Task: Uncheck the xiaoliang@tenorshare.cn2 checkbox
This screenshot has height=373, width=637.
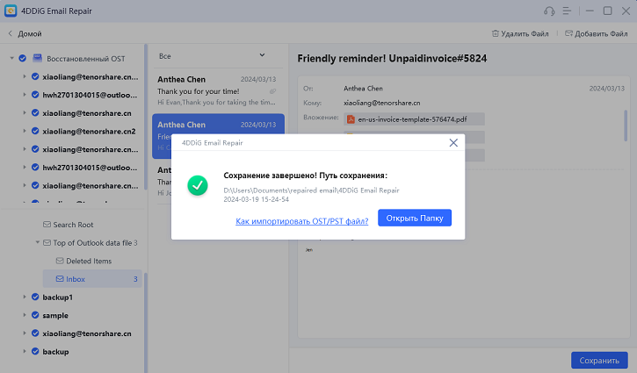Action: click(35, 131)
